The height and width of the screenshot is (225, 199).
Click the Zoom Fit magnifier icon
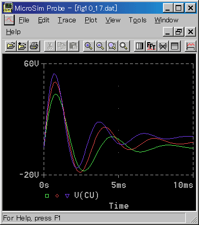[x=124, y=46]
